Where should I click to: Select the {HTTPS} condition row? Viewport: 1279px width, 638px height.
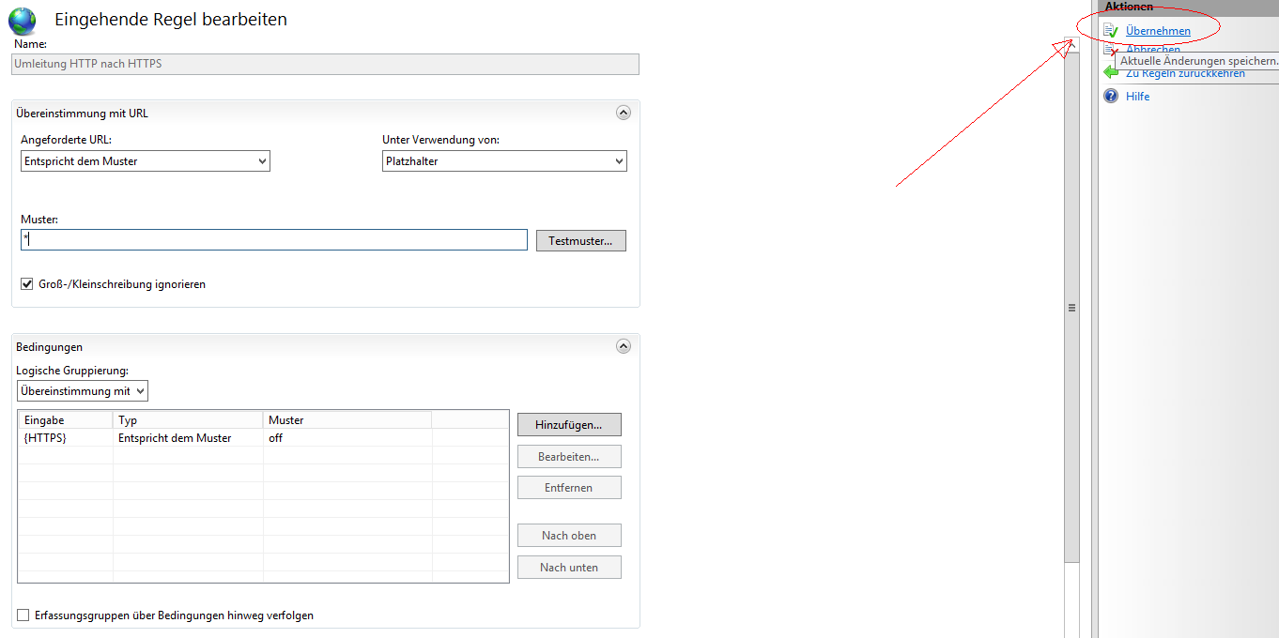(188, 438)
